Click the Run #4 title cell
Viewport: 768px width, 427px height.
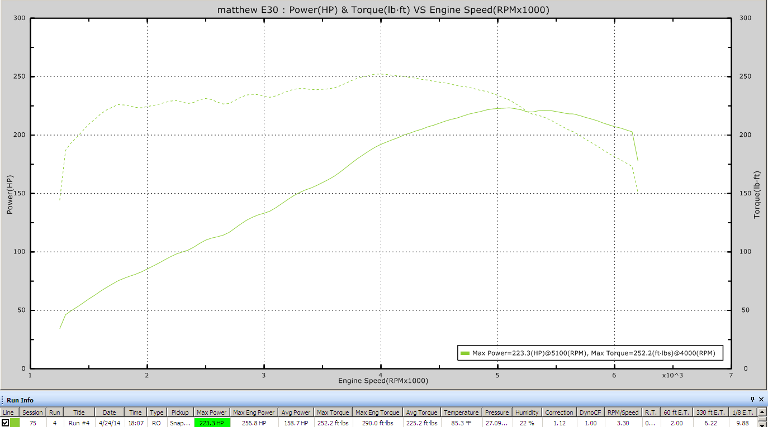click(x=79, y=423)
